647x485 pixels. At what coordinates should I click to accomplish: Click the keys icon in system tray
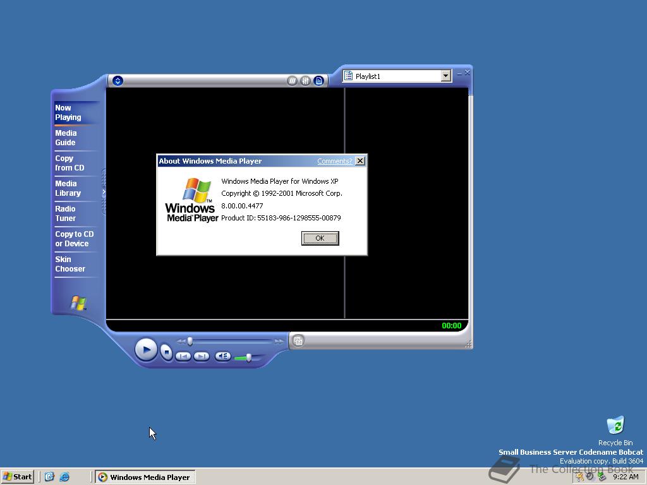point(580,477)
